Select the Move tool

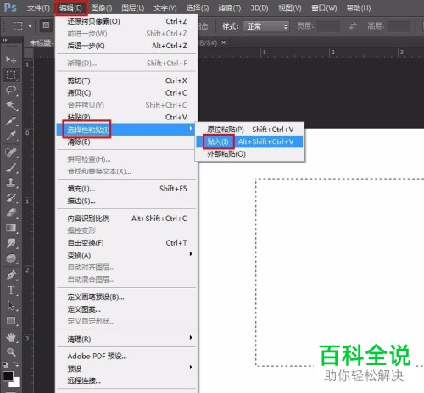click(11, 59)
